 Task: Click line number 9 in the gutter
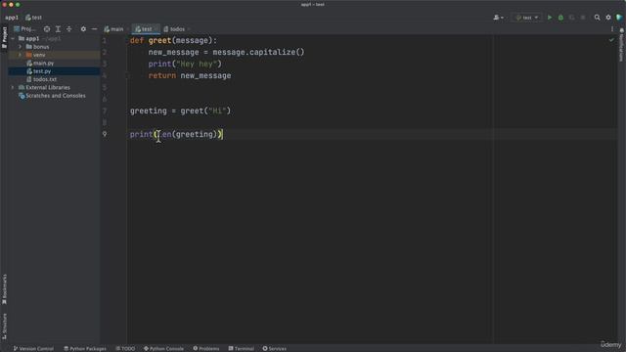tap(105, 134)
